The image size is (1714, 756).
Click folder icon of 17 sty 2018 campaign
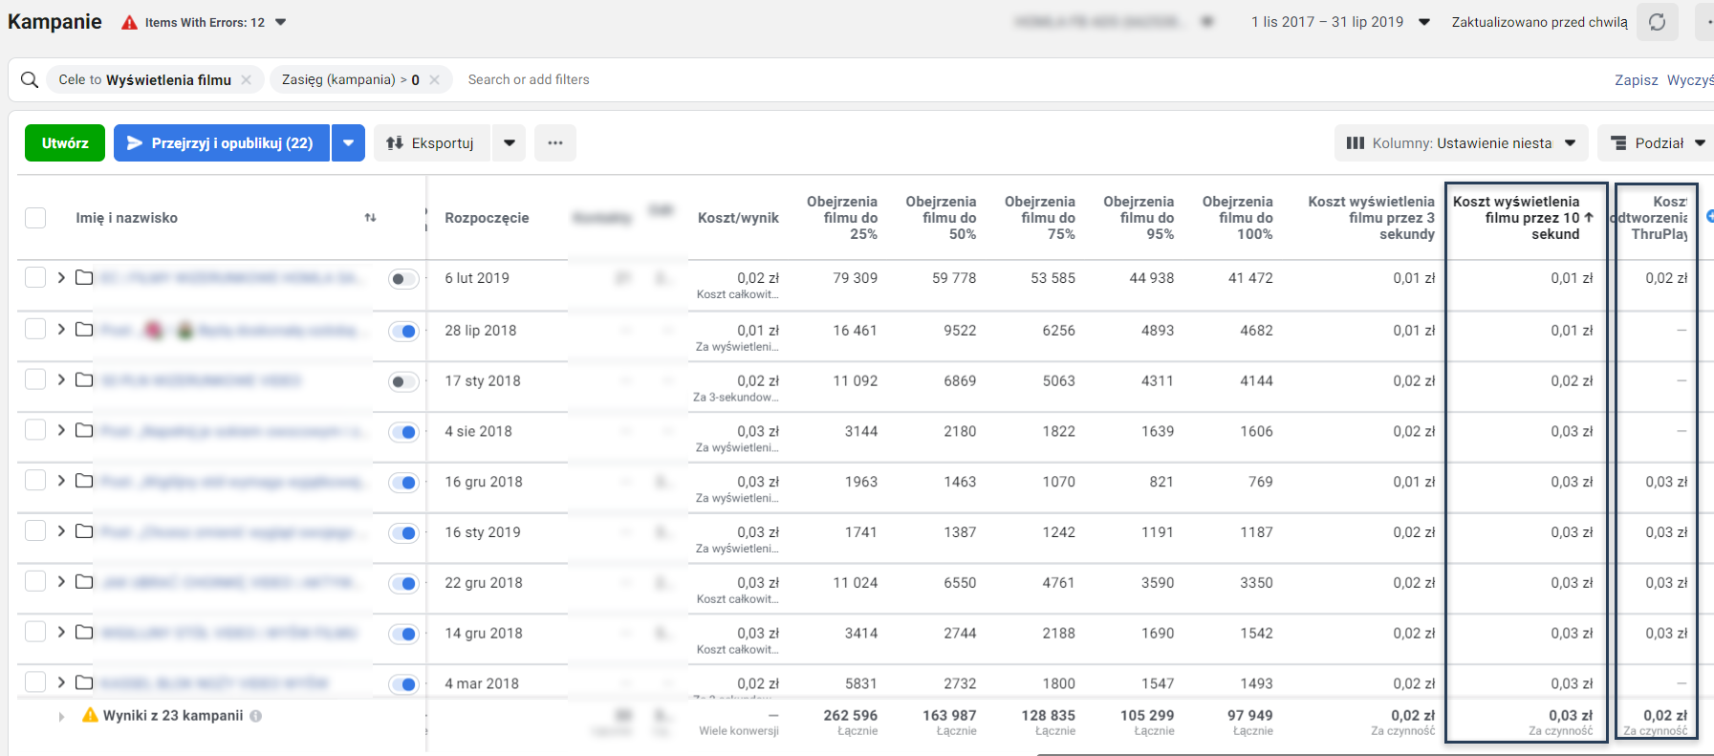(84, 379)
